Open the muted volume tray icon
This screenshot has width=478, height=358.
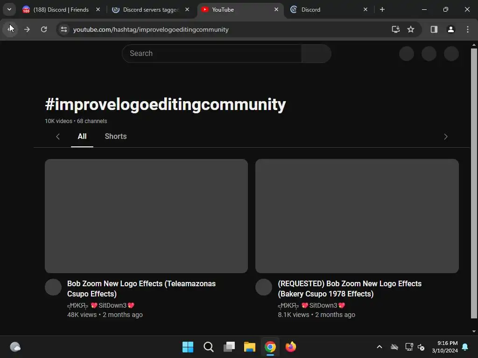pyautogui.click(x=421, y=347)
